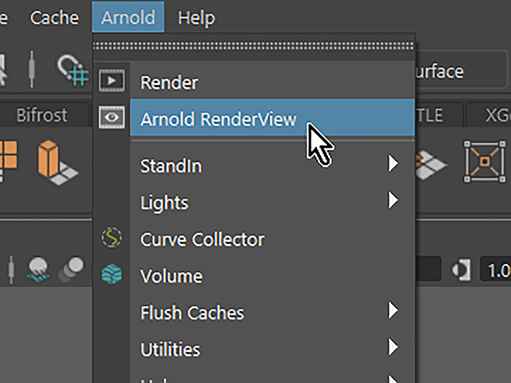The image size is (511, 383).
Task: Click the teal Volume cube icon
Action: point(112,274)
